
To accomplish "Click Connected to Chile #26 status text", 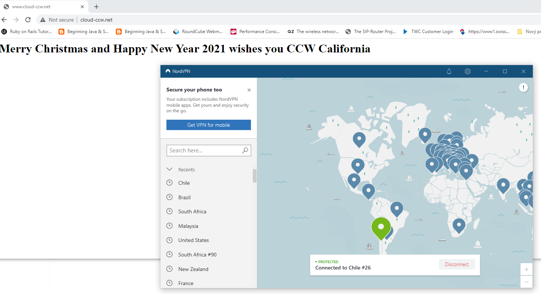I will [x=343, y=268].
